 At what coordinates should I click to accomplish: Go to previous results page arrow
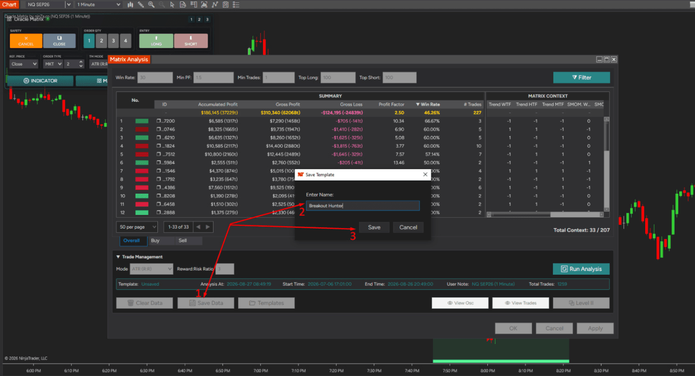point(198,227)
